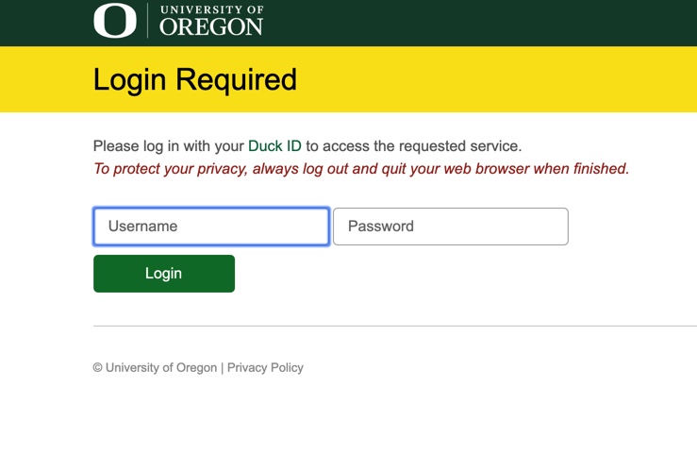Click the copyright symbol in the footer
Viewport: 697px width, 454px height.
tap(98, 368)
